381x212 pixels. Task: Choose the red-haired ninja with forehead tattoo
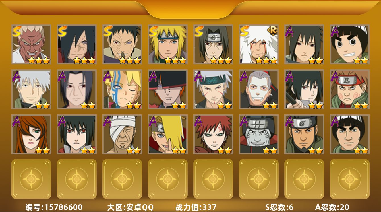click(213, 134)
